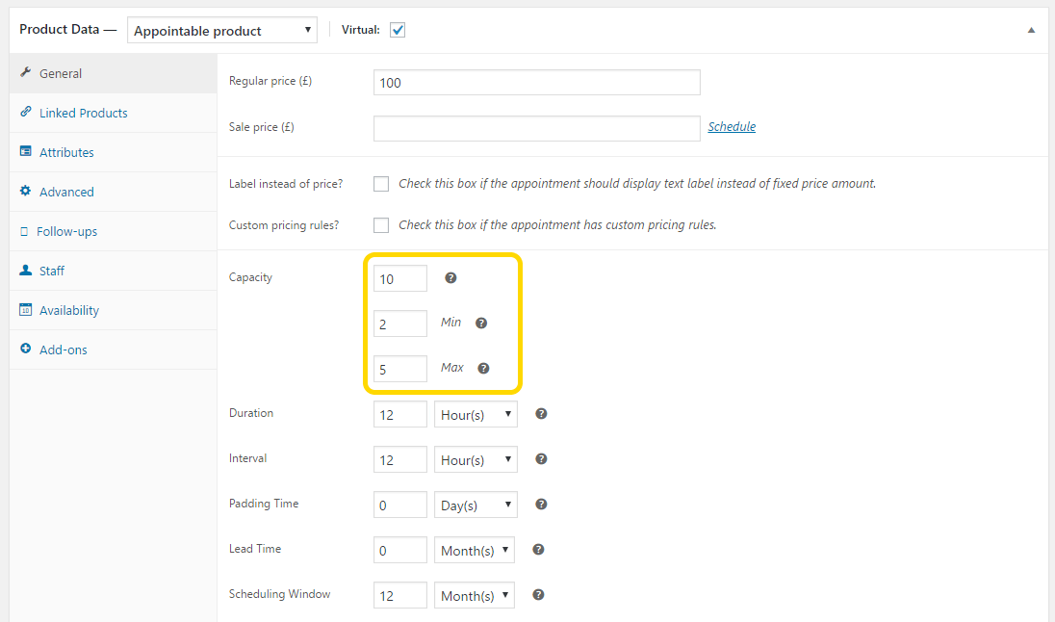Open the Lead Time Month(s) dropdown
The width and height of the screenshot is (1055, 622).
(475, 550)
